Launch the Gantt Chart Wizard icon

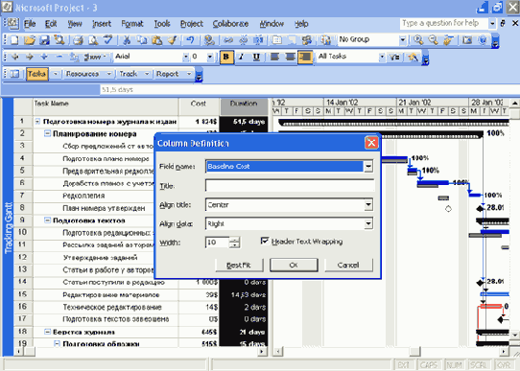413,57
